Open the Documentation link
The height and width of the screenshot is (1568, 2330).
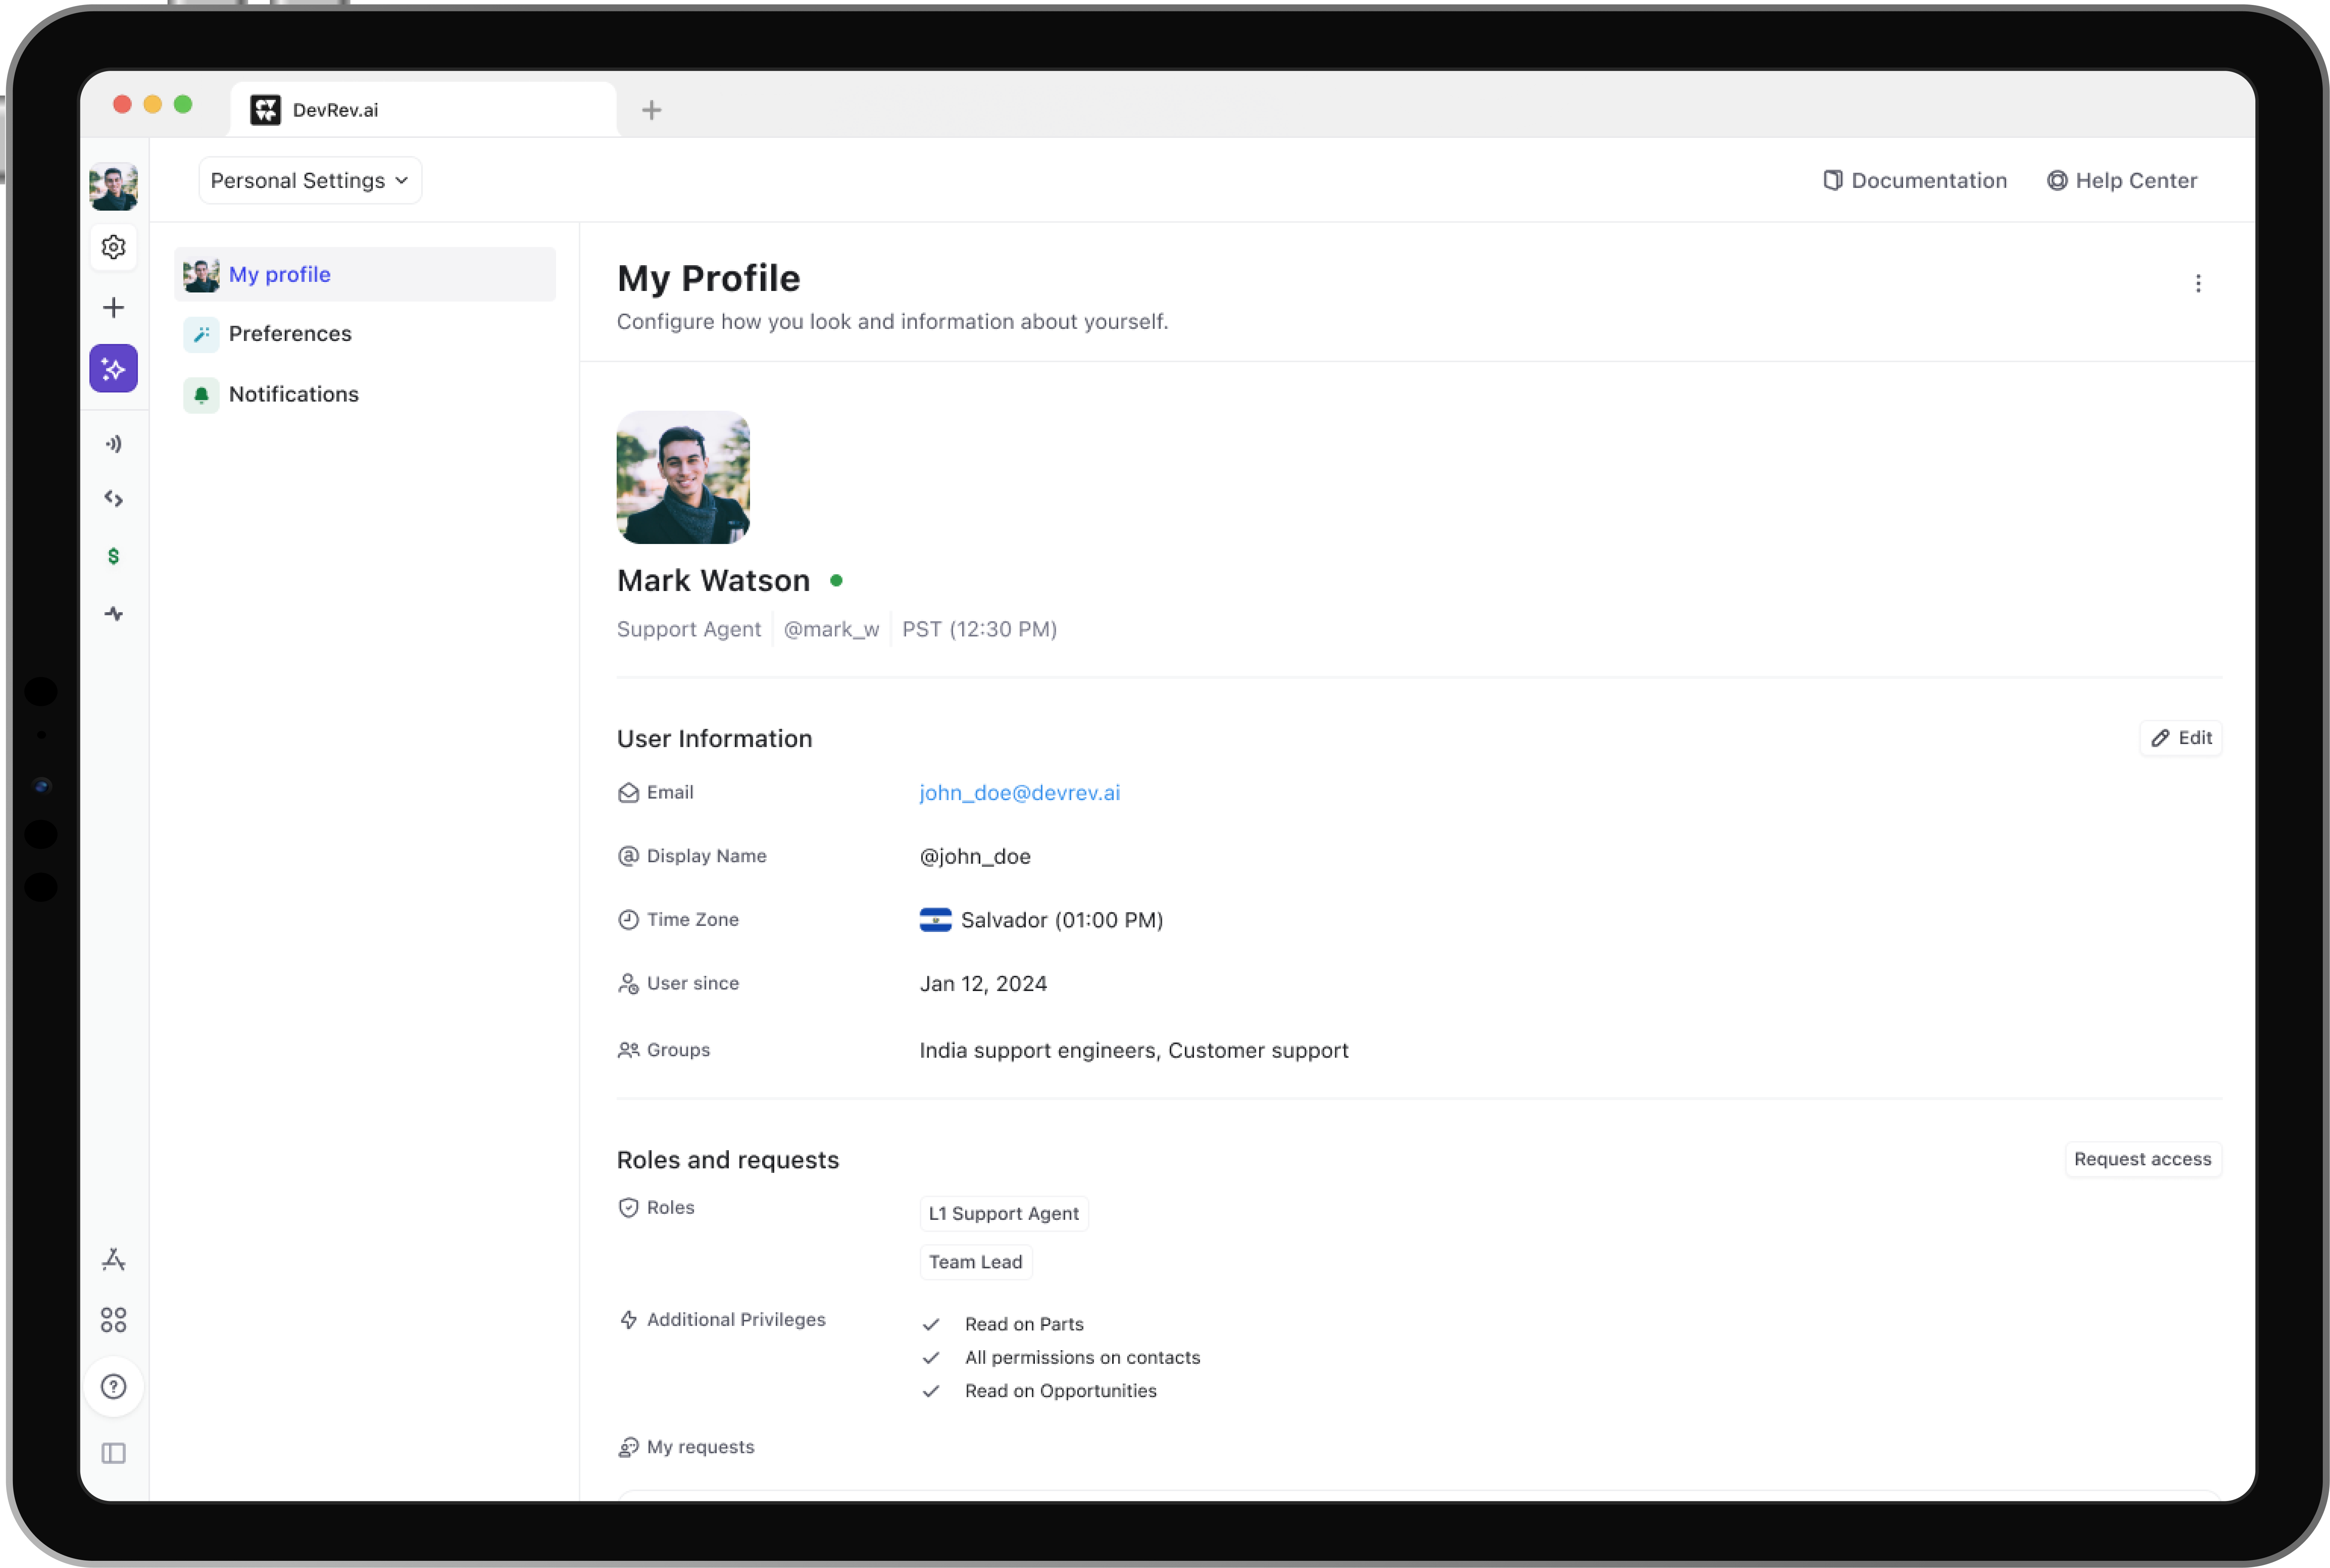(x=1914, y=181)
